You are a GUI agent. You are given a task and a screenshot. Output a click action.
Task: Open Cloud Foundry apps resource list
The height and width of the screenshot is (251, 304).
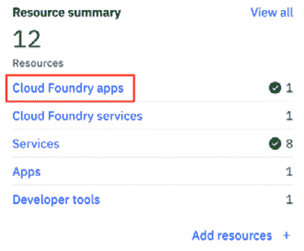[x=68, y=88]
